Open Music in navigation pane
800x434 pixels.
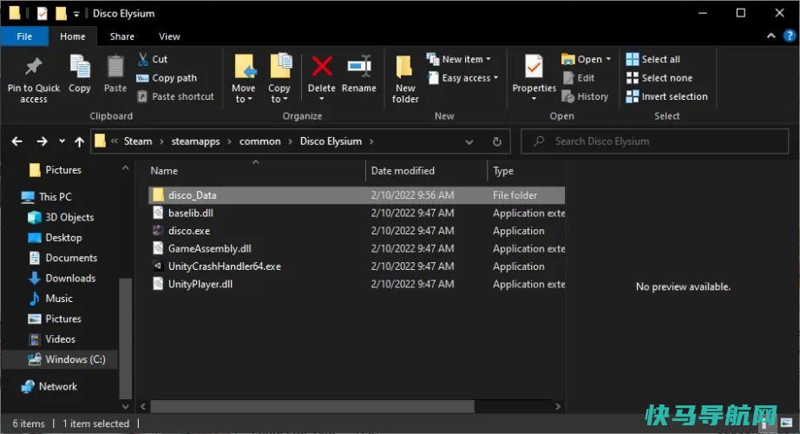[50, 299]
